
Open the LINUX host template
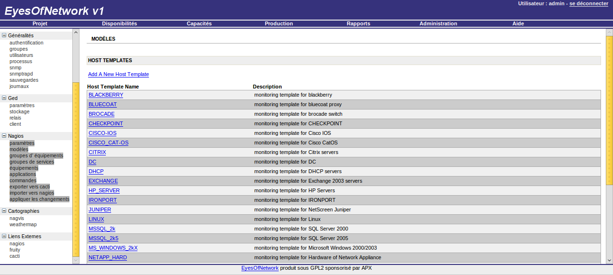pos(96,219)
